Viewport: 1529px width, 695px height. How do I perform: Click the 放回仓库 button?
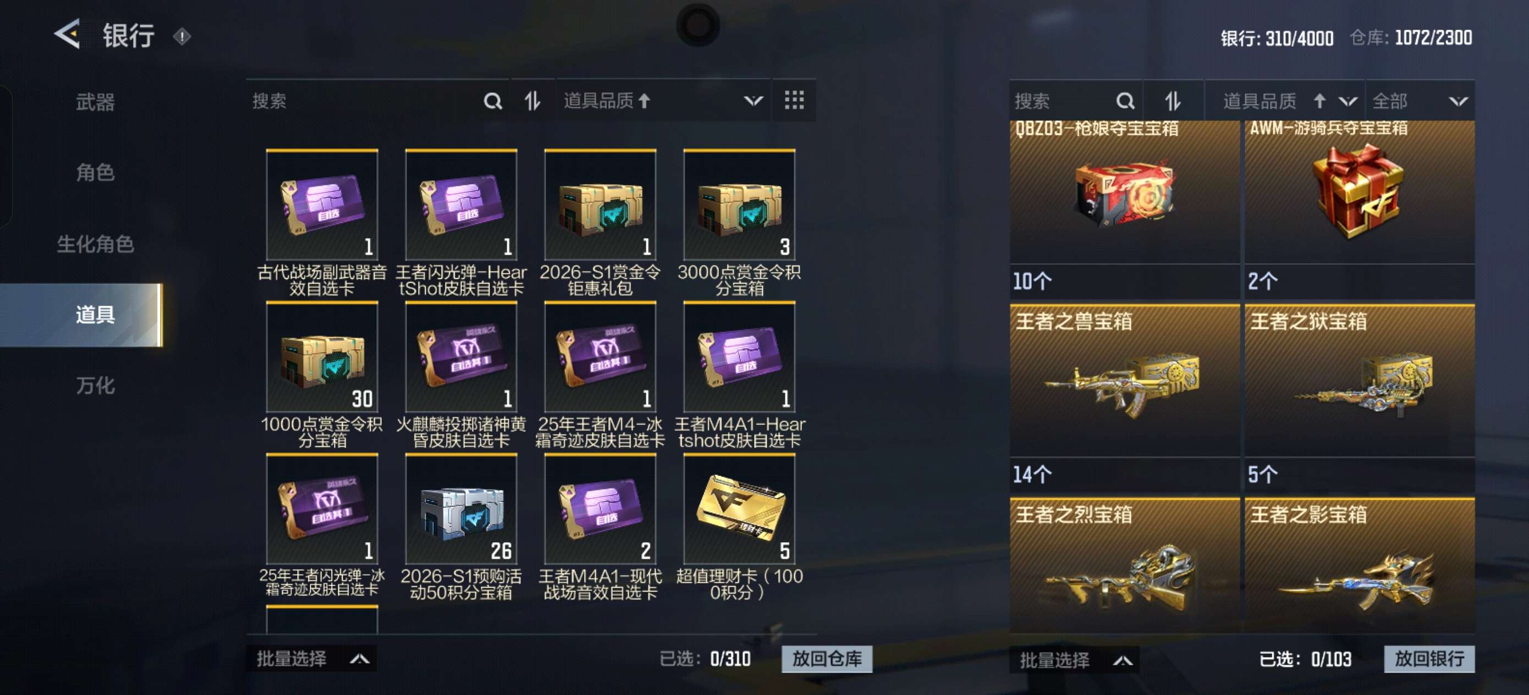point(827,658)
